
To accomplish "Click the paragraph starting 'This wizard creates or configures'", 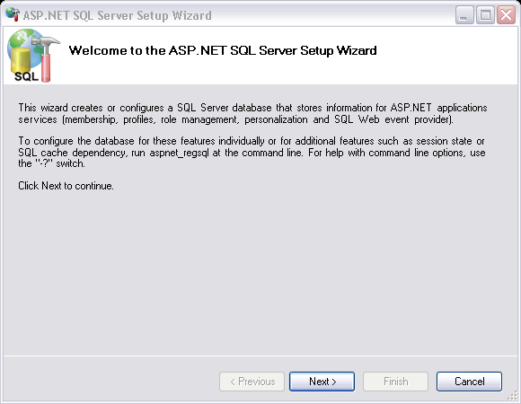I will coord(252,113).
